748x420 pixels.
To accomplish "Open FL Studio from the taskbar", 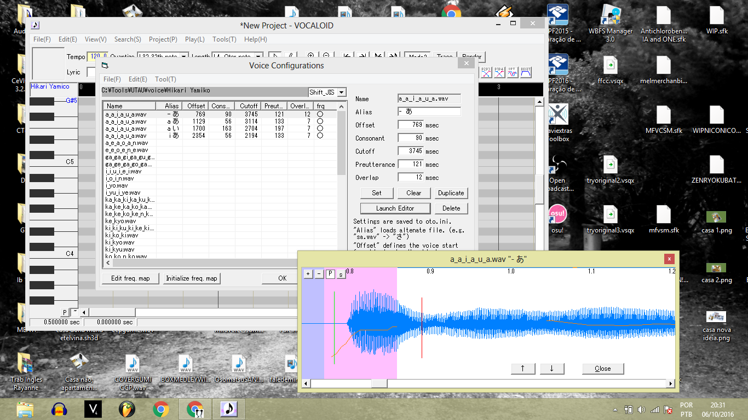I will tap(127, 409).
